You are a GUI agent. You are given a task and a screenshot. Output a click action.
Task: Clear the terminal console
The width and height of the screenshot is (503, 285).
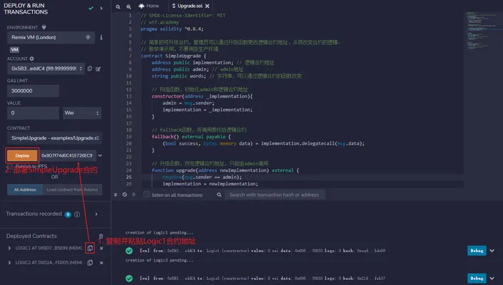pyautogui.click(x=124, y=195)
